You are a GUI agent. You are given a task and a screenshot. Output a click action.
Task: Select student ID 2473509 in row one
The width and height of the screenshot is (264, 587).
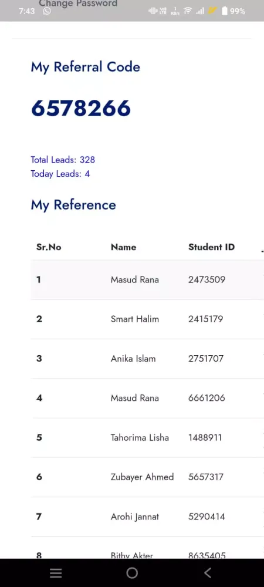(207, 279)
